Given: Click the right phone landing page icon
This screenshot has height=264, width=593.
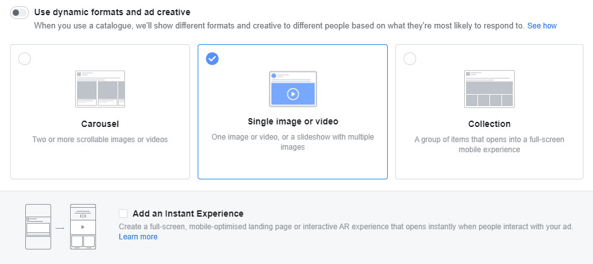Looking at the screenshot, I should coord(83,227).
